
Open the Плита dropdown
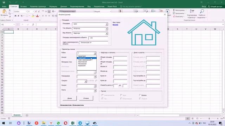tap(95, 91)
